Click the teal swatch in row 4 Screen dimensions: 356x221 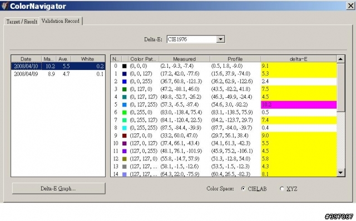coord(125,97)
